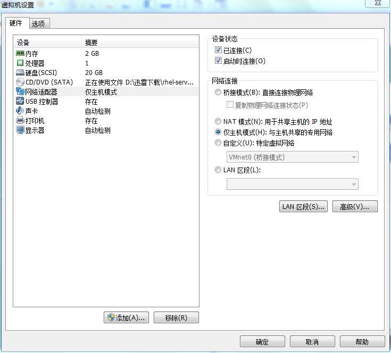
Task: Toggle the 已连接(C) connected checkbox
Action: [x=218, y=50]
